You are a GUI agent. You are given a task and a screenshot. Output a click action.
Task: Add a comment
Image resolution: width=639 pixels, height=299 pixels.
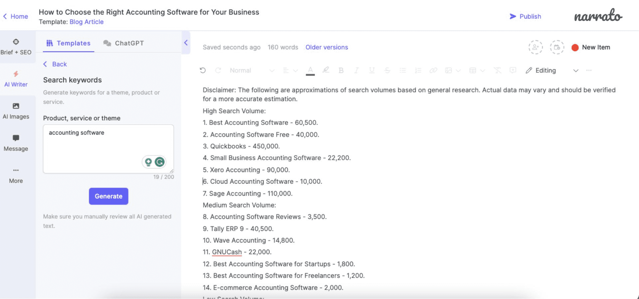(x=513, y=70)
